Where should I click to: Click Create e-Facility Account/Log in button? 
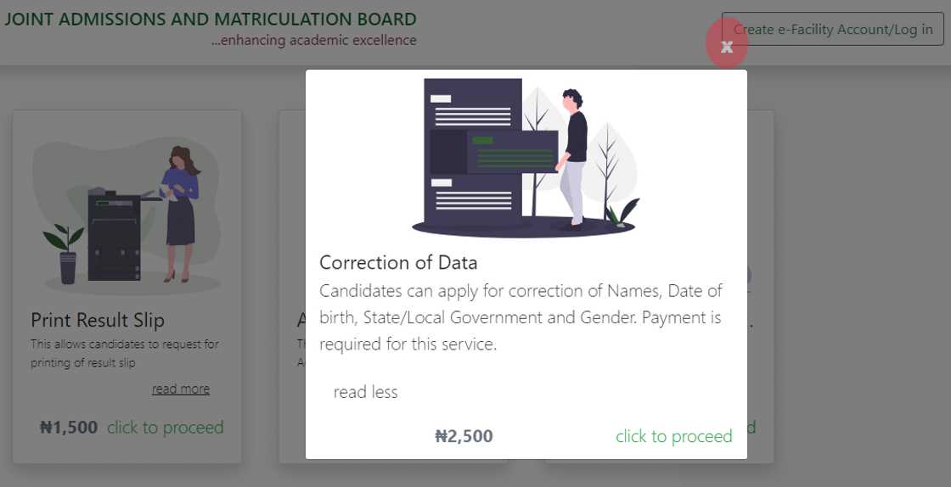(832, 29)
